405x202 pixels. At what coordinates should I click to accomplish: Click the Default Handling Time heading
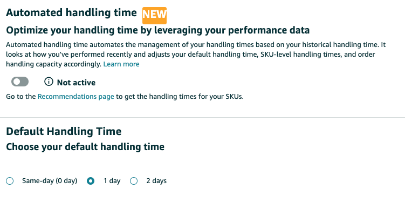coord(64,131)
